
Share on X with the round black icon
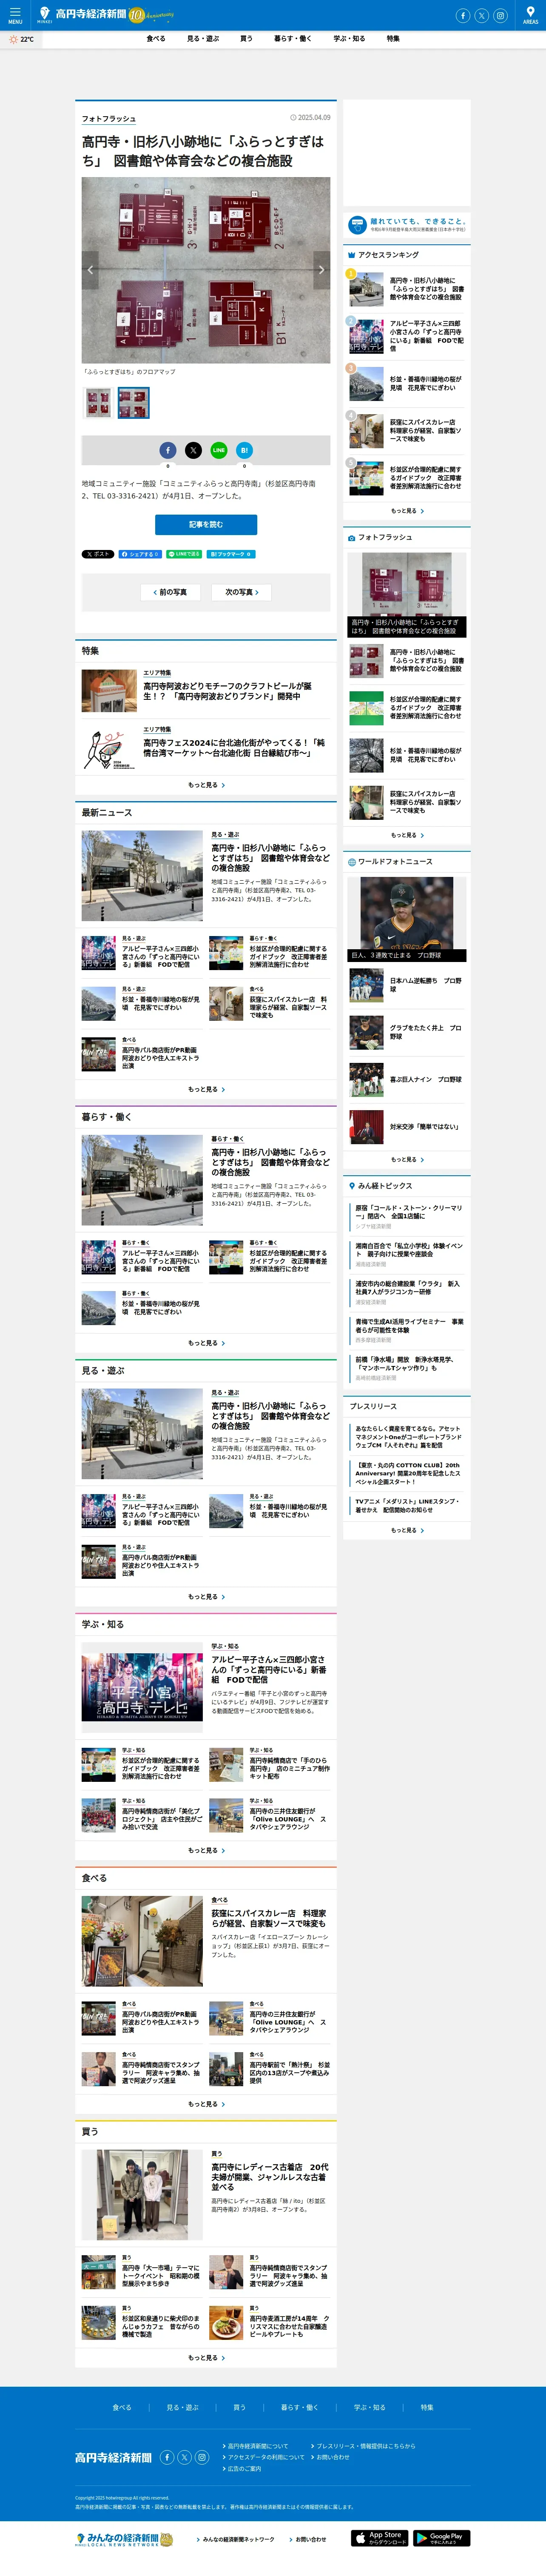193,450
